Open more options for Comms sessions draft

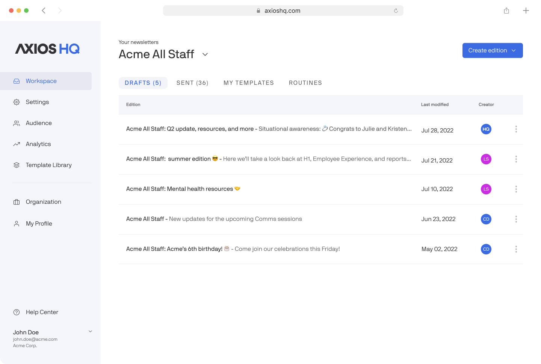coord(516,219)
